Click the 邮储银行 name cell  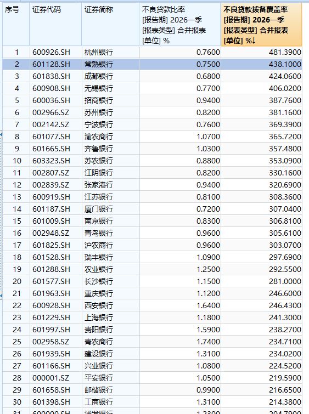[99, 390]
